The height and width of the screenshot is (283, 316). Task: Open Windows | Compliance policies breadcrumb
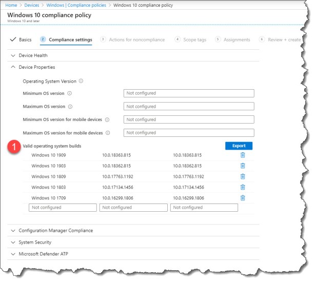tap(76, 5)
